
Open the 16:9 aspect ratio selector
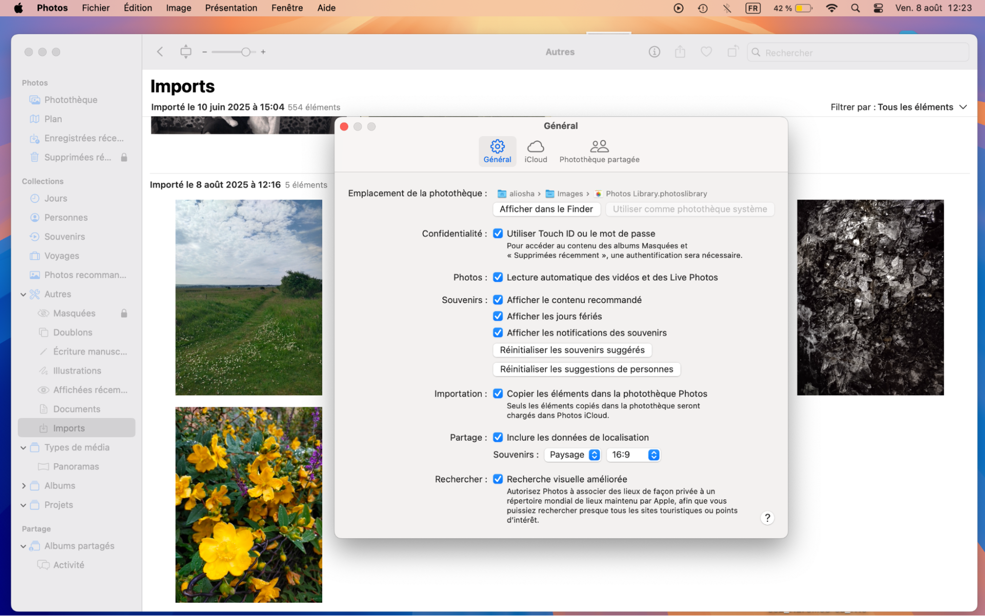[633, 454]
